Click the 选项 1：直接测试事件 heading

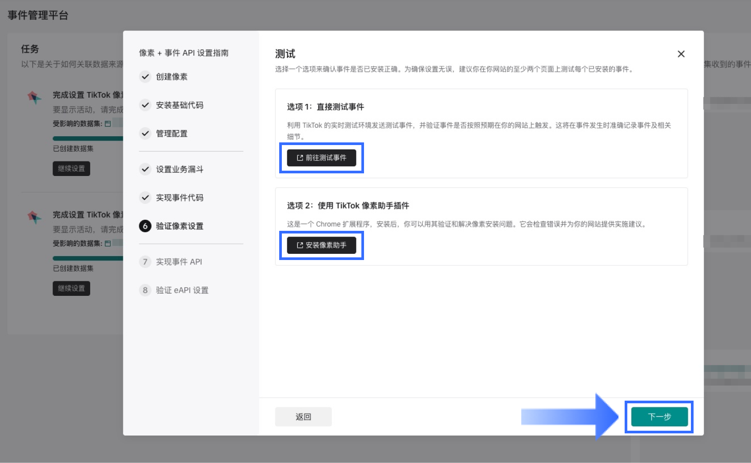coord(326,107)
